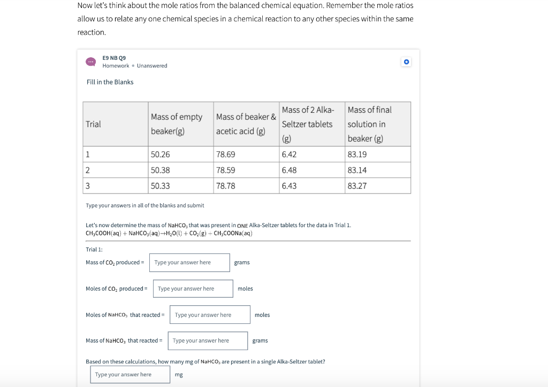
Task: Focus the Moles of CO2 produced input
Action: point(193,289)
